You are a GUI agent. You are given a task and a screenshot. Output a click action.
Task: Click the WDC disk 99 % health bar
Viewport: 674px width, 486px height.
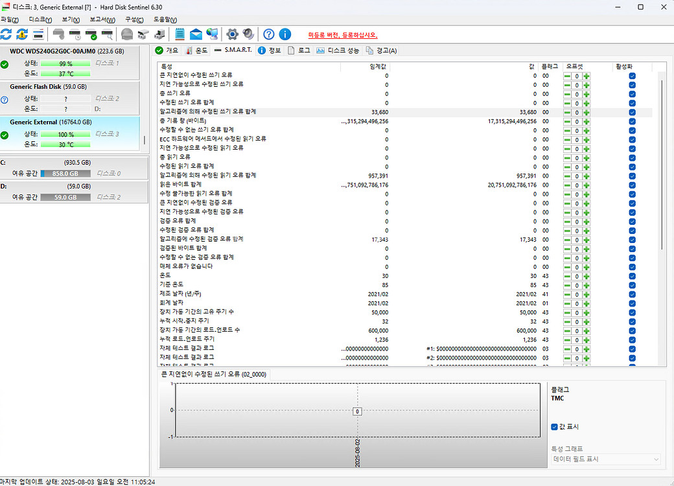[65, 64]
